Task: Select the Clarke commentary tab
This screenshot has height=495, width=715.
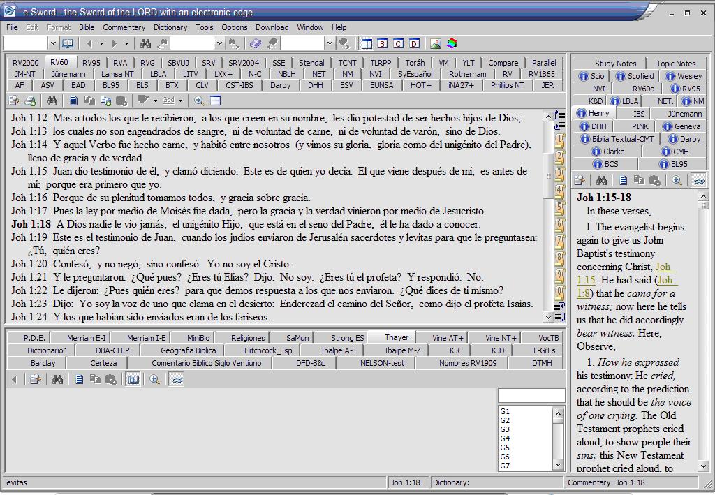Action: (x=609, y=152)
